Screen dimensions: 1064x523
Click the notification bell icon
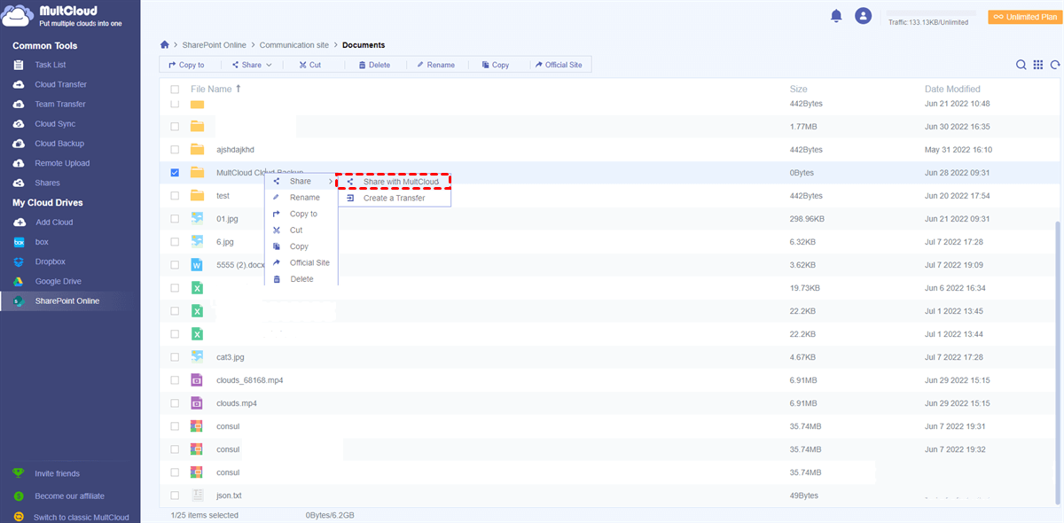tap(835, 16)
